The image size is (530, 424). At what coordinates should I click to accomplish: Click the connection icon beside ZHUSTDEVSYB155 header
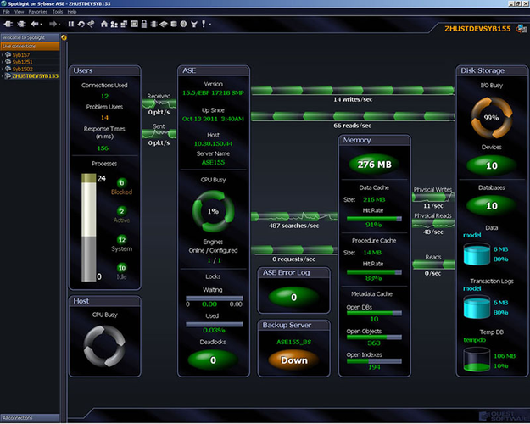[x=522, y=29]
